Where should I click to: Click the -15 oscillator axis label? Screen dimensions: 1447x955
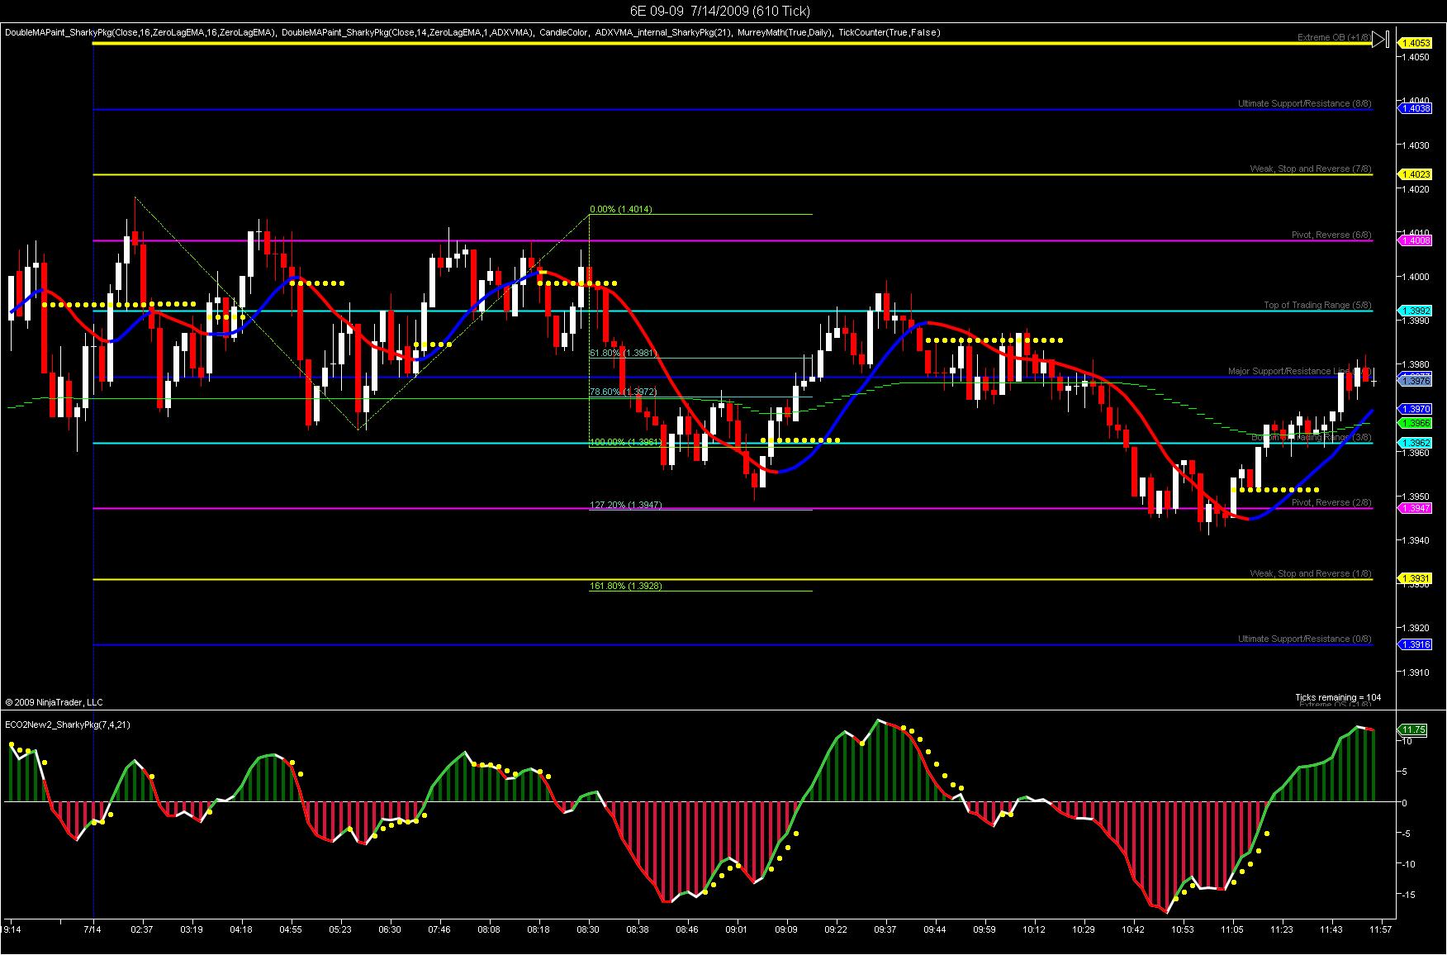click(1407, 894)
